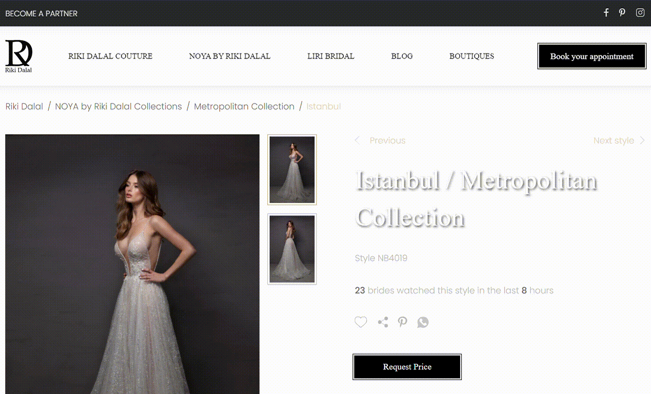
Task: Go to Riki Dalal breadcrumb link
Action: point(24,106)
